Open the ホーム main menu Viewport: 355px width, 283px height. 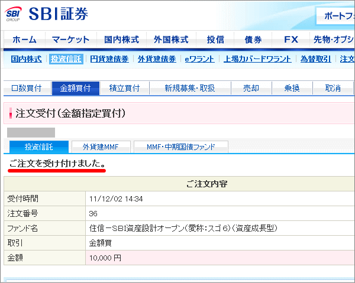click(x=24, y=40)
